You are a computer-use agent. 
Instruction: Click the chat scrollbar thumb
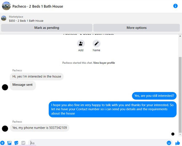180,95
